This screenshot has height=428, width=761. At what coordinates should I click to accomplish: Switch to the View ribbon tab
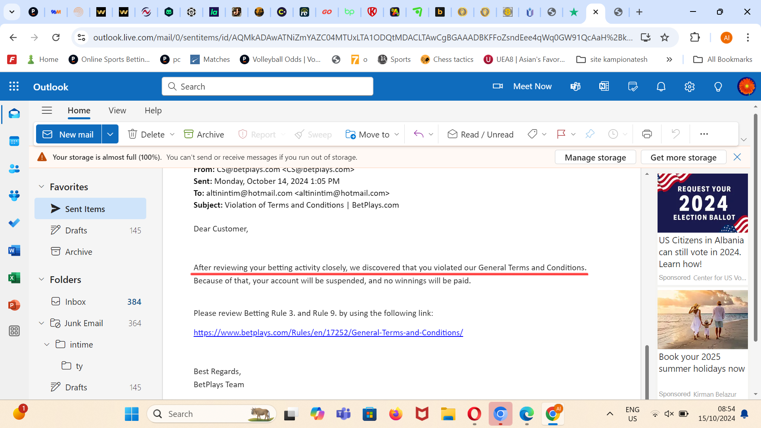pos(117,111)
